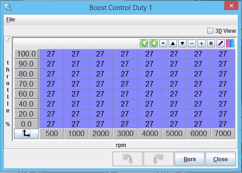Click the Burn button
The image size is (242, 173).
190,159
